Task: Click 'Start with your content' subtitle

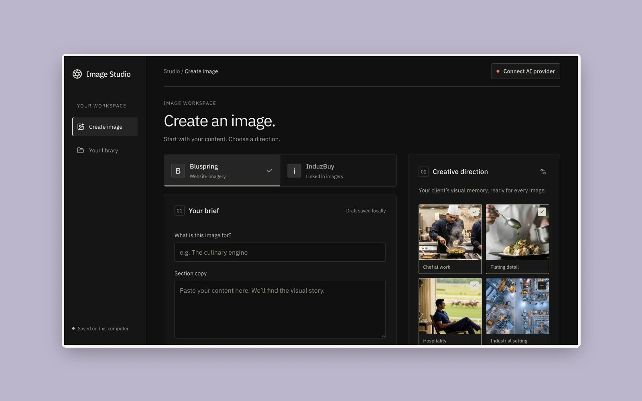Action: coord(222,139)
